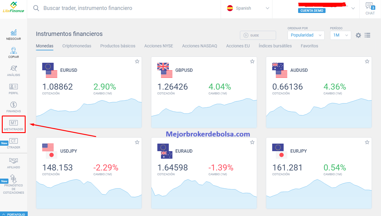Click the search magnifier icon
Image resolution: width=381 pixels, height=216 pixels.
click(36, 8)
